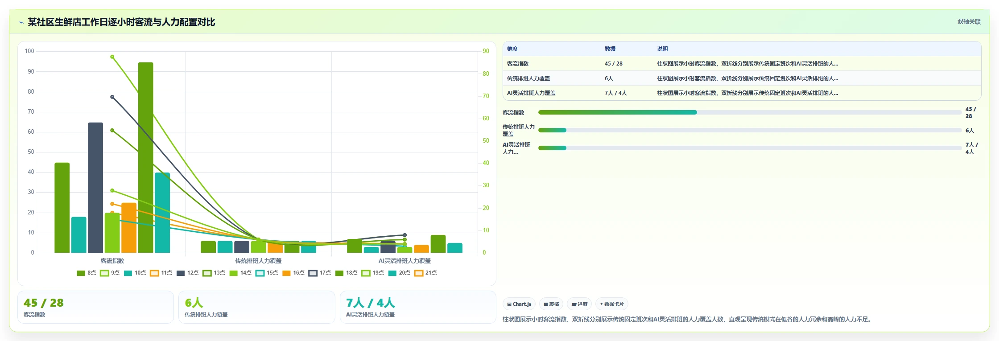Click the title icon beside 某社区生鲜店
999x341 pixels.
click(21, 22)
